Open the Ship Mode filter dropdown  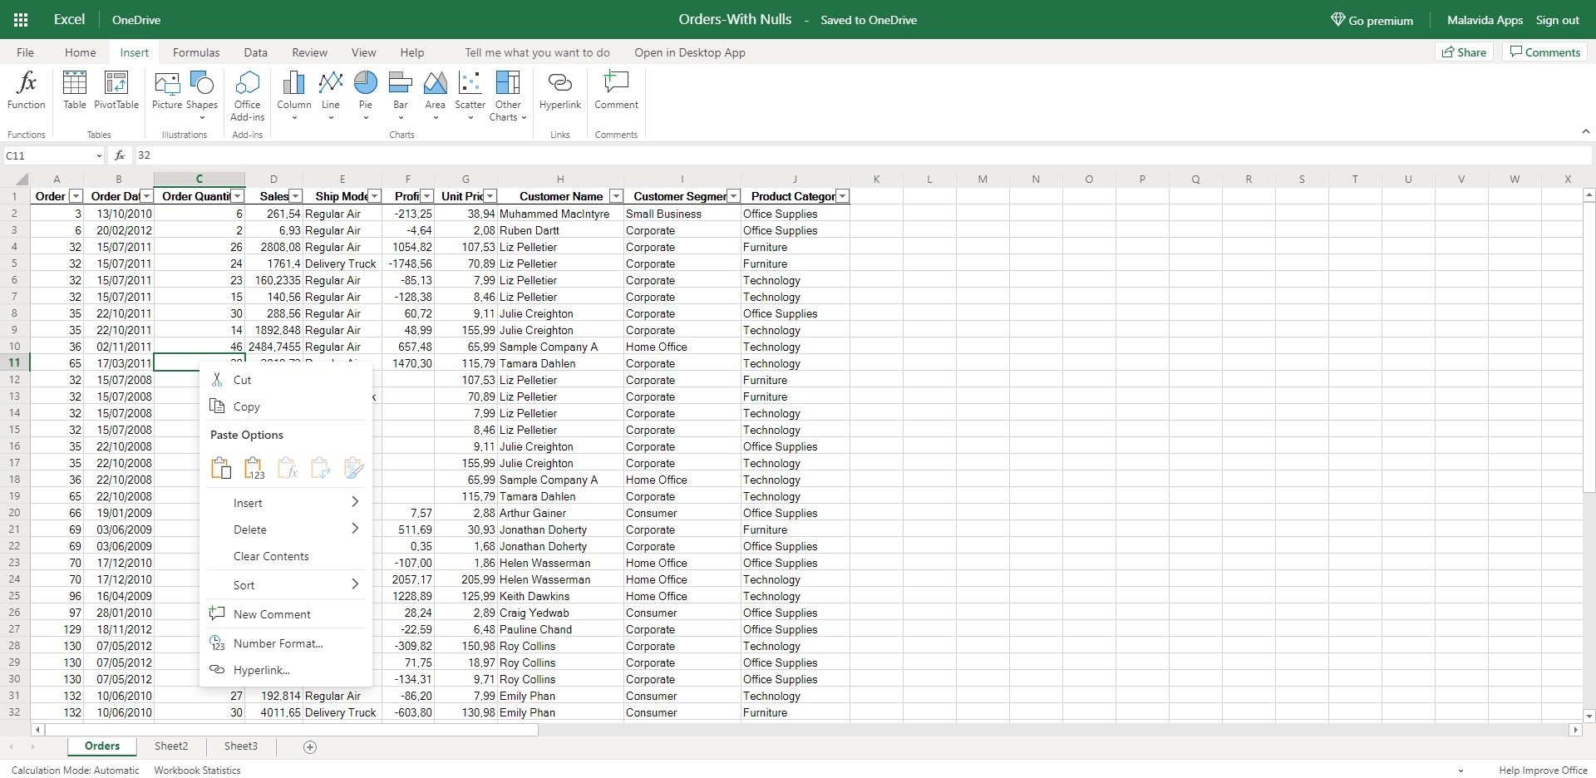point(374,196)
